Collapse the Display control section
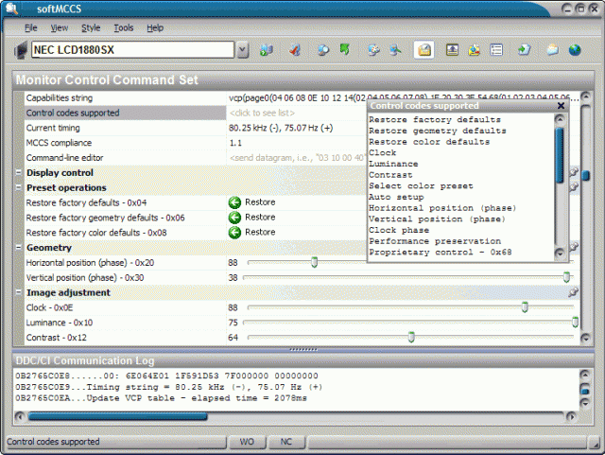Image resolution: width=605 pixels, height=455 pixels. click(18, 172)
